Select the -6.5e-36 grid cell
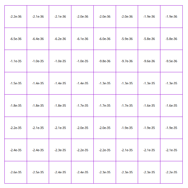 click(16, 39)
